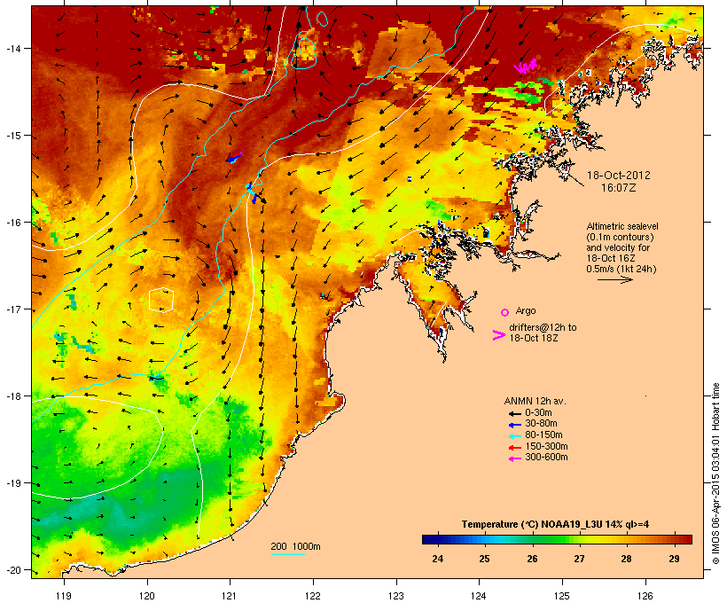Click the 'Altimetric sealevel' caption line
Screen dimensions: 727x603
tap(622, 226)
